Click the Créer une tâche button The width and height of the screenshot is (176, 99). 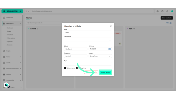[x=167, y=18]
